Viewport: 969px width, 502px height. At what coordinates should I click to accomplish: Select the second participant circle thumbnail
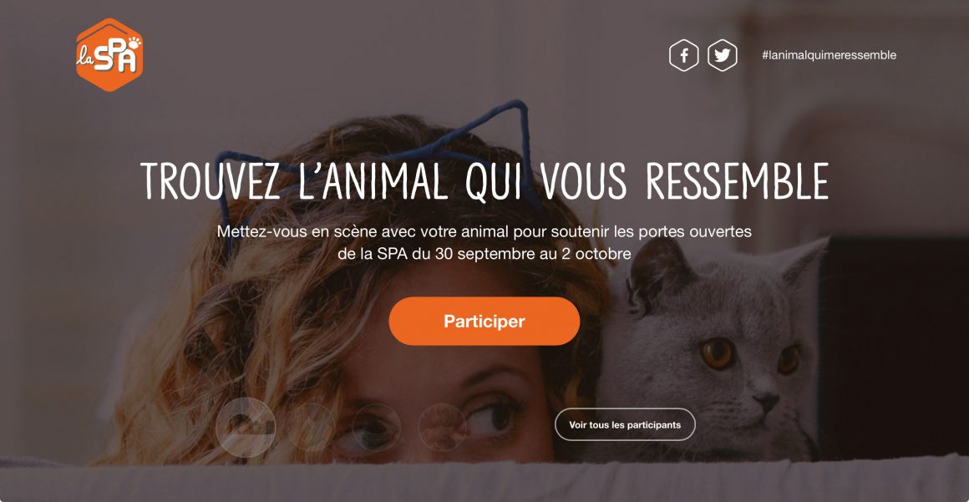point(312,427)
